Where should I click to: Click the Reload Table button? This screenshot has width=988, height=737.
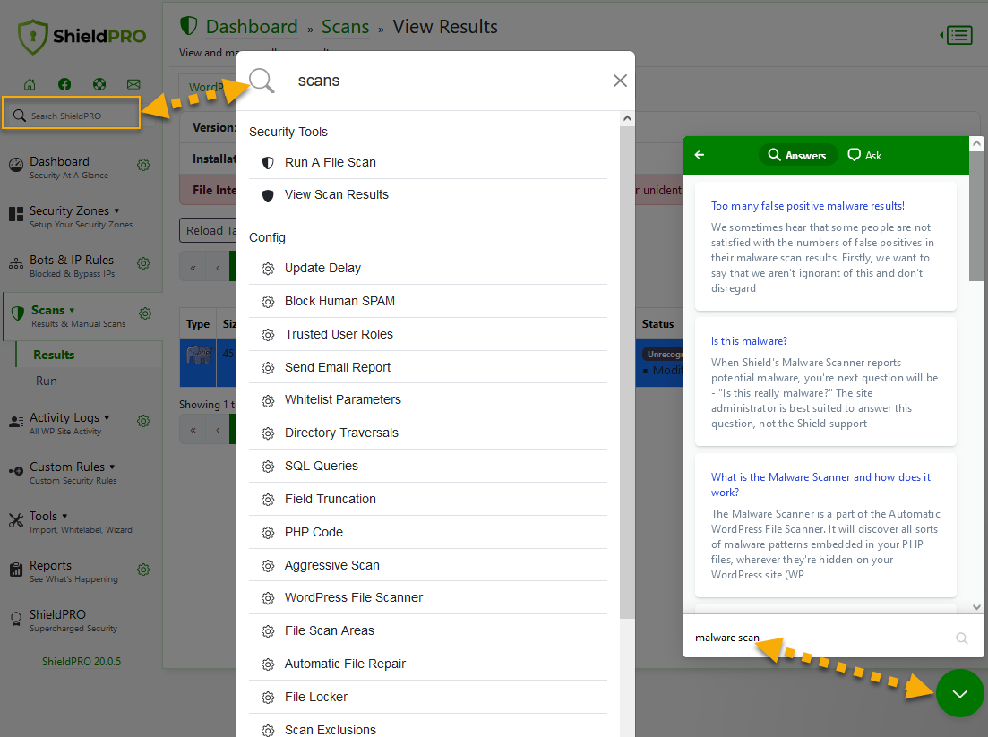pyautogui.click(x=208, y=230)
